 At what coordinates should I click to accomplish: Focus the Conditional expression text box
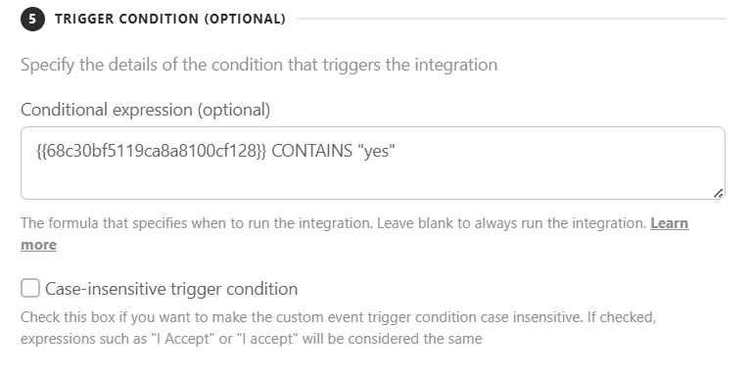pos(373,164)
